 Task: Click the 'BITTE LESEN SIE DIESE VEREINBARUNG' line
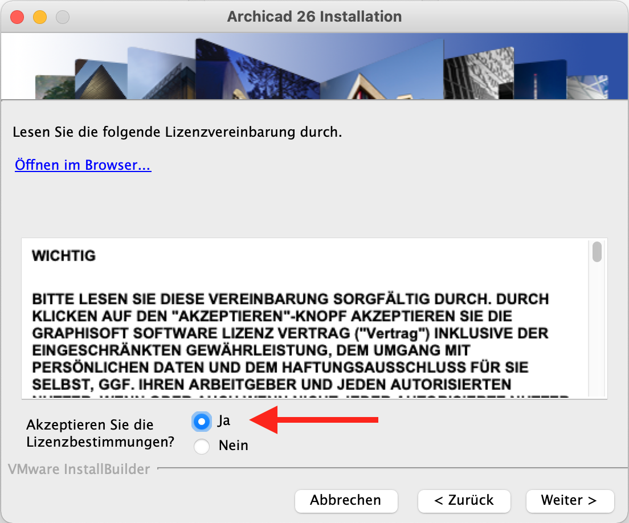(291, 299)
